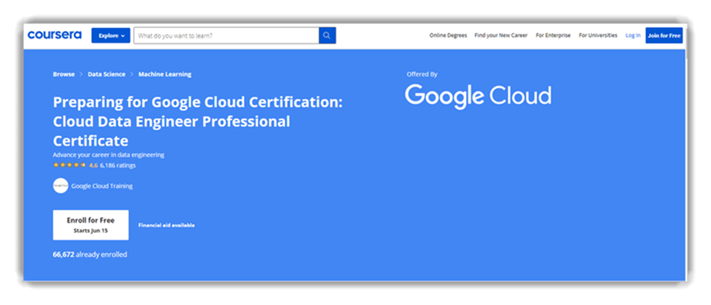Click the Google Cloud partner logo

(x=478, y=96)
